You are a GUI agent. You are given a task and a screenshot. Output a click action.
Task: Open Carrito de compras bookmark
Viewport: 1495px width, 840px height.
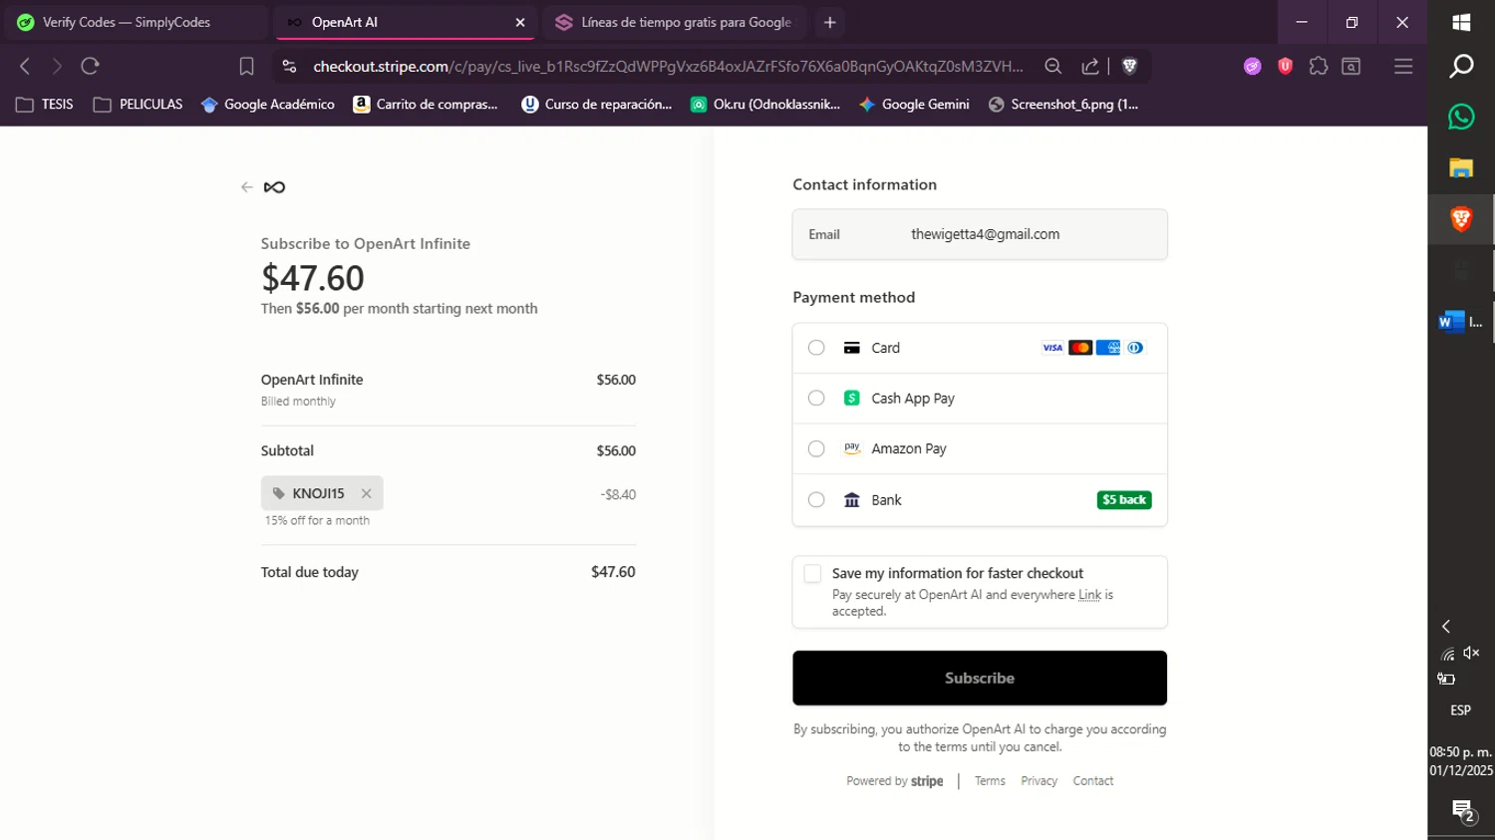(426, 104)
